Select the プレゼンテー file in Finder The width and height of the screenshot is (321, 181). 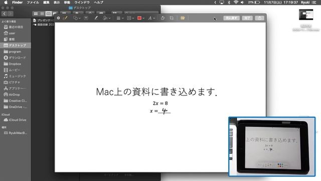coord(44,20)
